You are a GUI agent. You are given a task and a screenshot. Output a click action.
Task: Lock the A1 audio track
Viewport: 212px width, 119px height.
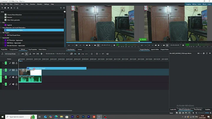click(x=16, y=77)
